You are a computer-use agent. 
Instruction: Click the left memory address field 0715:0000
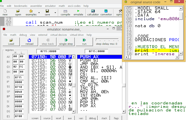coord(48,51)
